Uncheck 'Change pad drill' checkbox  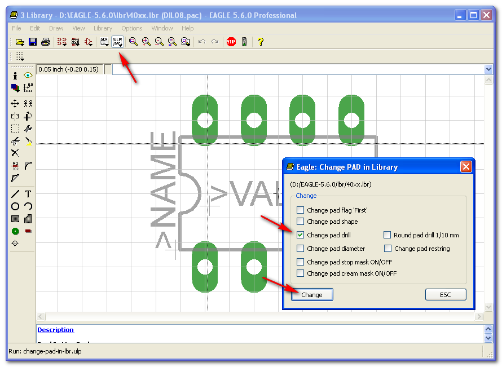(x=300, y=235)
